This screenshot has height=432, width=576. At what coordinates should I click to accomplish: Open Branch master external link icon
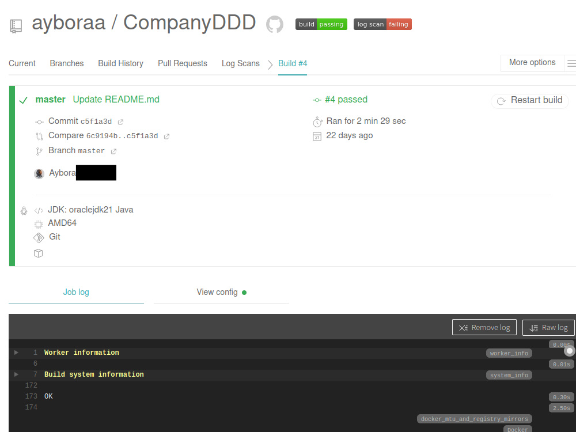113,151
